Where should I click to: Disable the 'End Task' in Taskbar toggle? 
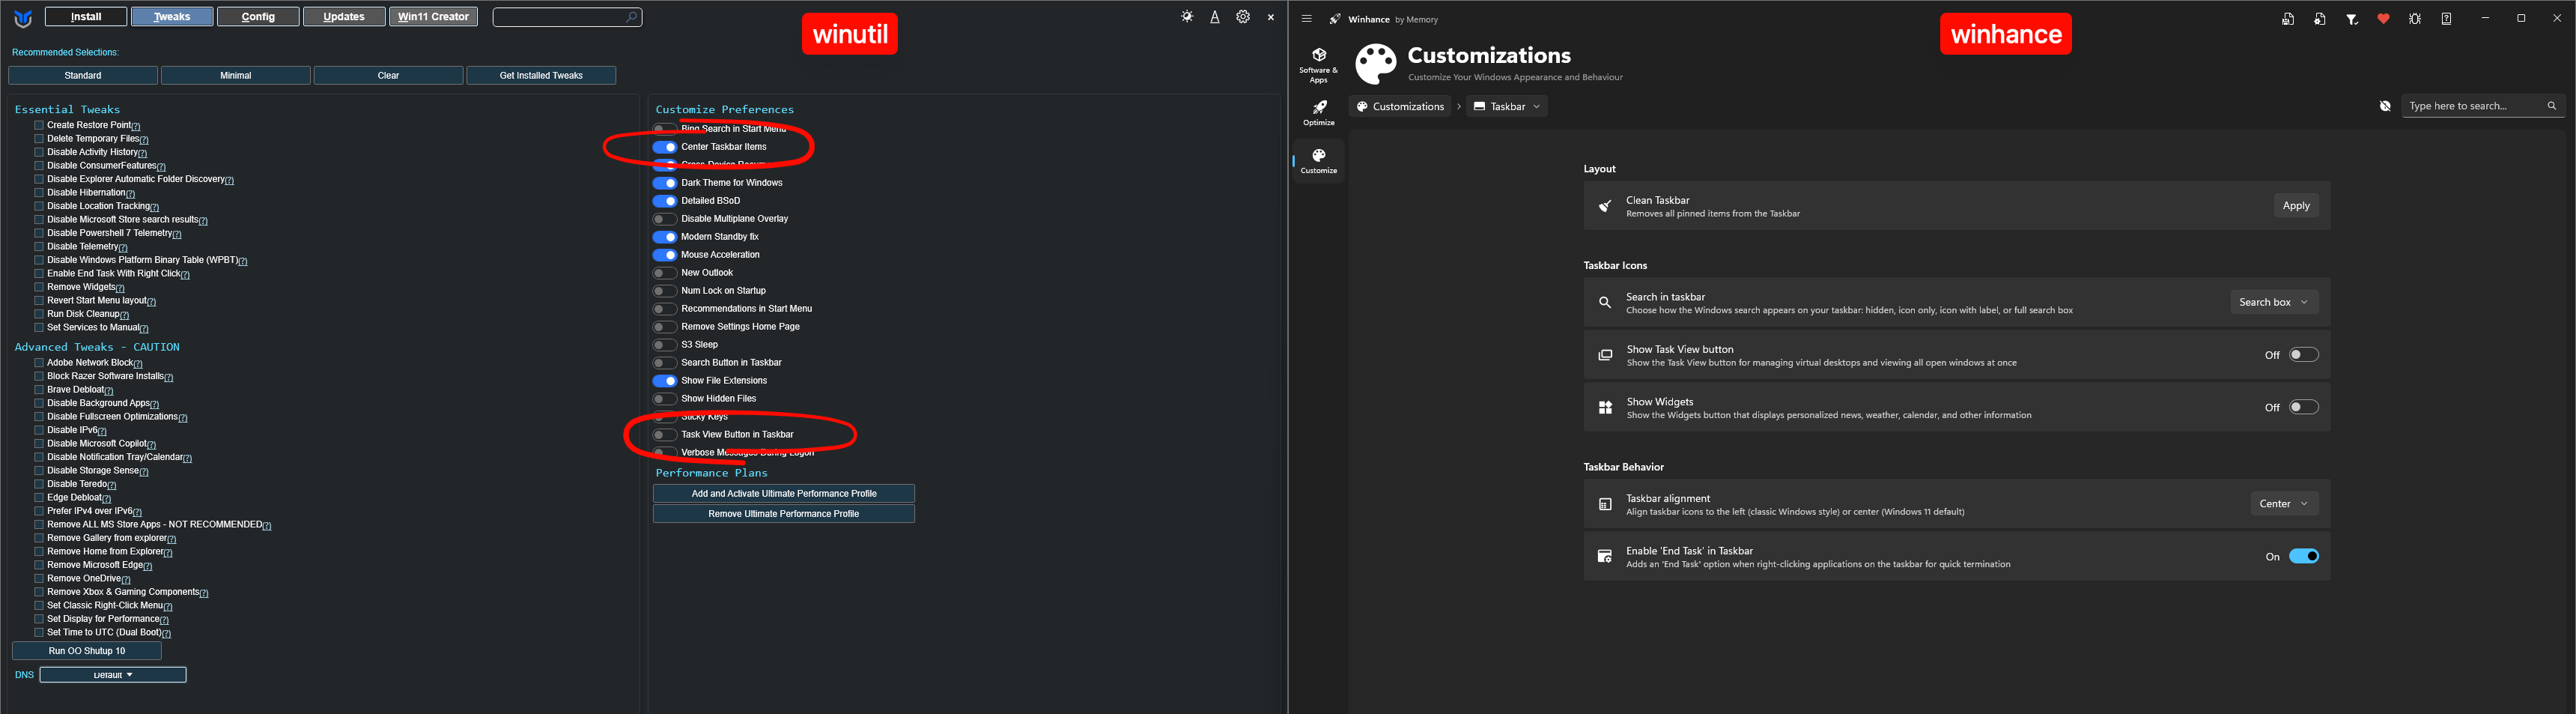(x=2303, y=556)
